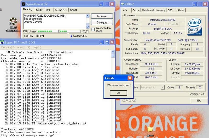Close the CPU-Z window
209x138 pixels.
click(x=205, y=4)
